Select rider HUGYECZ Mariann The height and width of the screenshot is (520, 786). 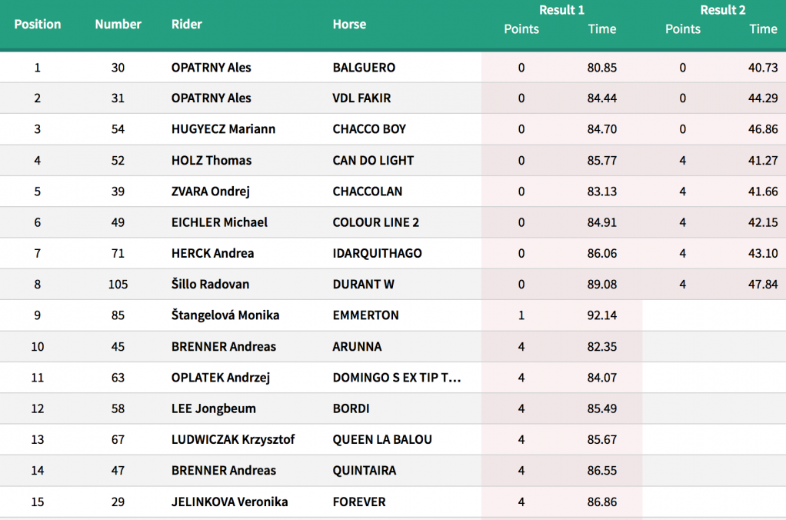[223, 129]
